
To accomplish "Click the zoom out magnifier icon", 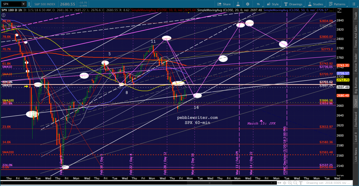I will pyautogui.click(x=295, y=183).
